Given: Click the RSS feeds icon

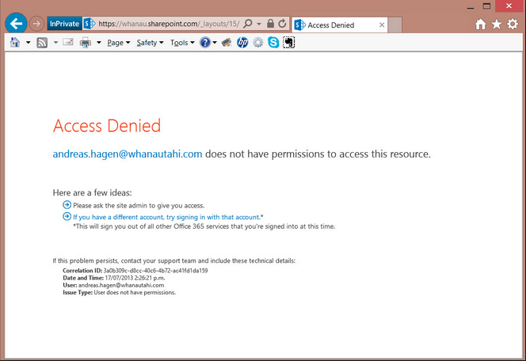Looking at the screenshot, I should click(43, 43).
